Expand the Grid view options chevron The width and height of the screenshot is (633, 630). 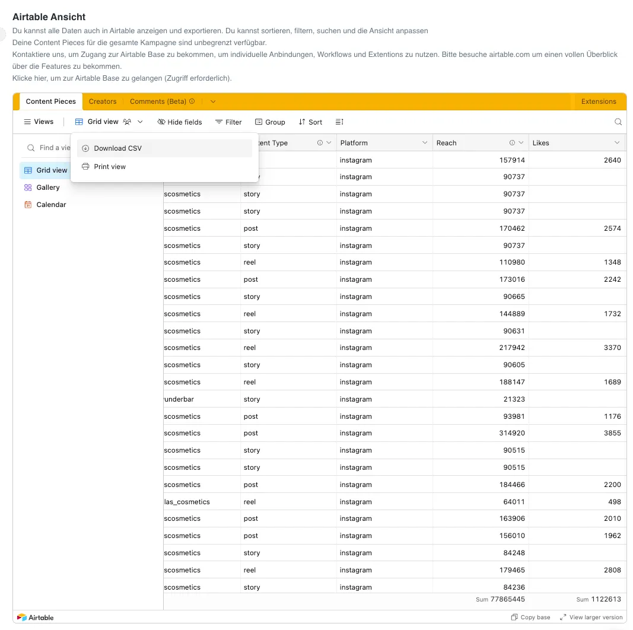pyautogui.click(x=140, y=122)
